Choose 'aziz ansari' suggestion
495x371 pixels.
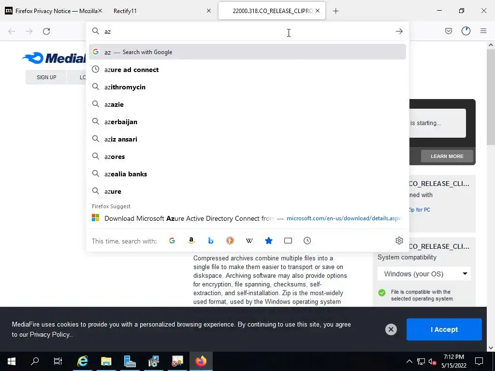click(247, 139)
